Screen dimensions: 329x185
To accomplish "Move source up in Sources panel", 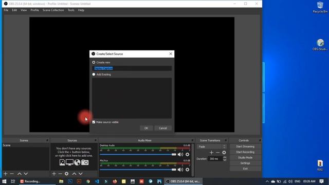I will tap(74, 174).
